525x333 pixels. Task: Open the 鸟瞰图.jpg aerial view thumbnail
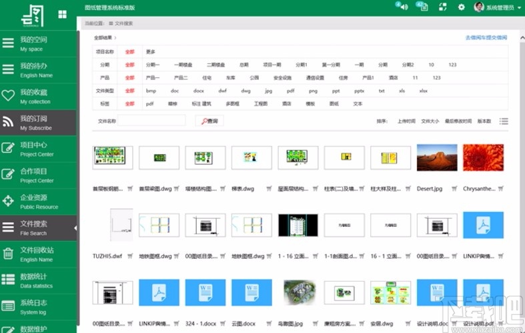[x=299, y=292]
